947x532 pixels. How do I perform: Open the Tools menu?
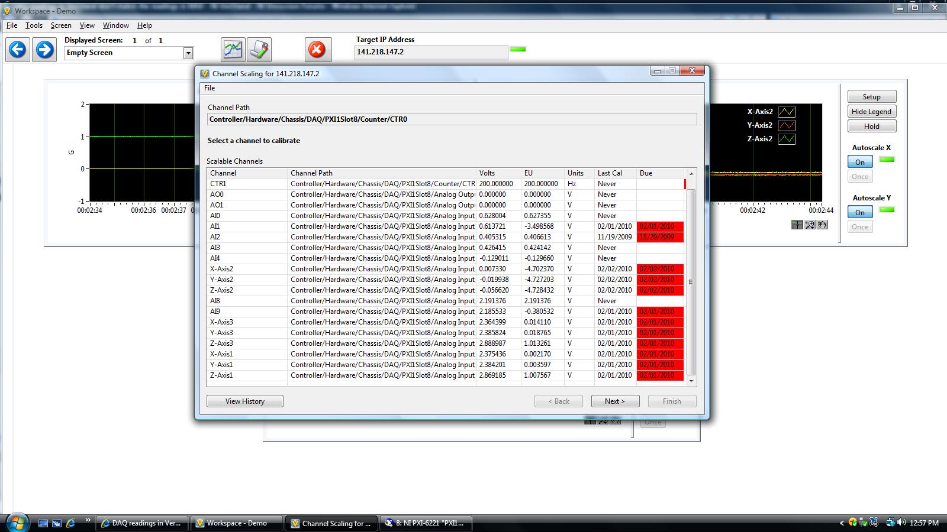[x=34, y=25]
